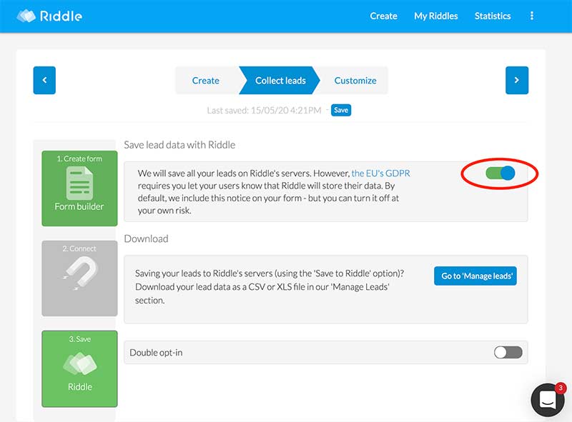Select the Collect leads step tab
The width and height of the screenshot is (572, 422).
pyautogui.click(x=280, y=80)
